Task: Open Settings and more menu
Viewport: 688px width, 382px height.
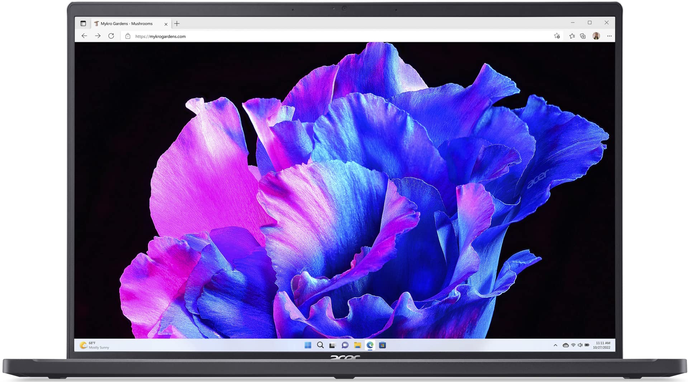Action: pyautogui.click(x=609, y=36)
